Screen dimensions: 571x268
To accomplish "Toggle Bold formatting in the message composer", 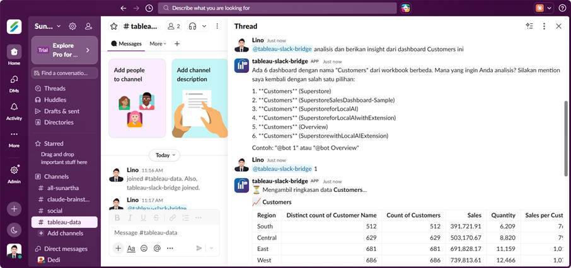I will 117,218.
